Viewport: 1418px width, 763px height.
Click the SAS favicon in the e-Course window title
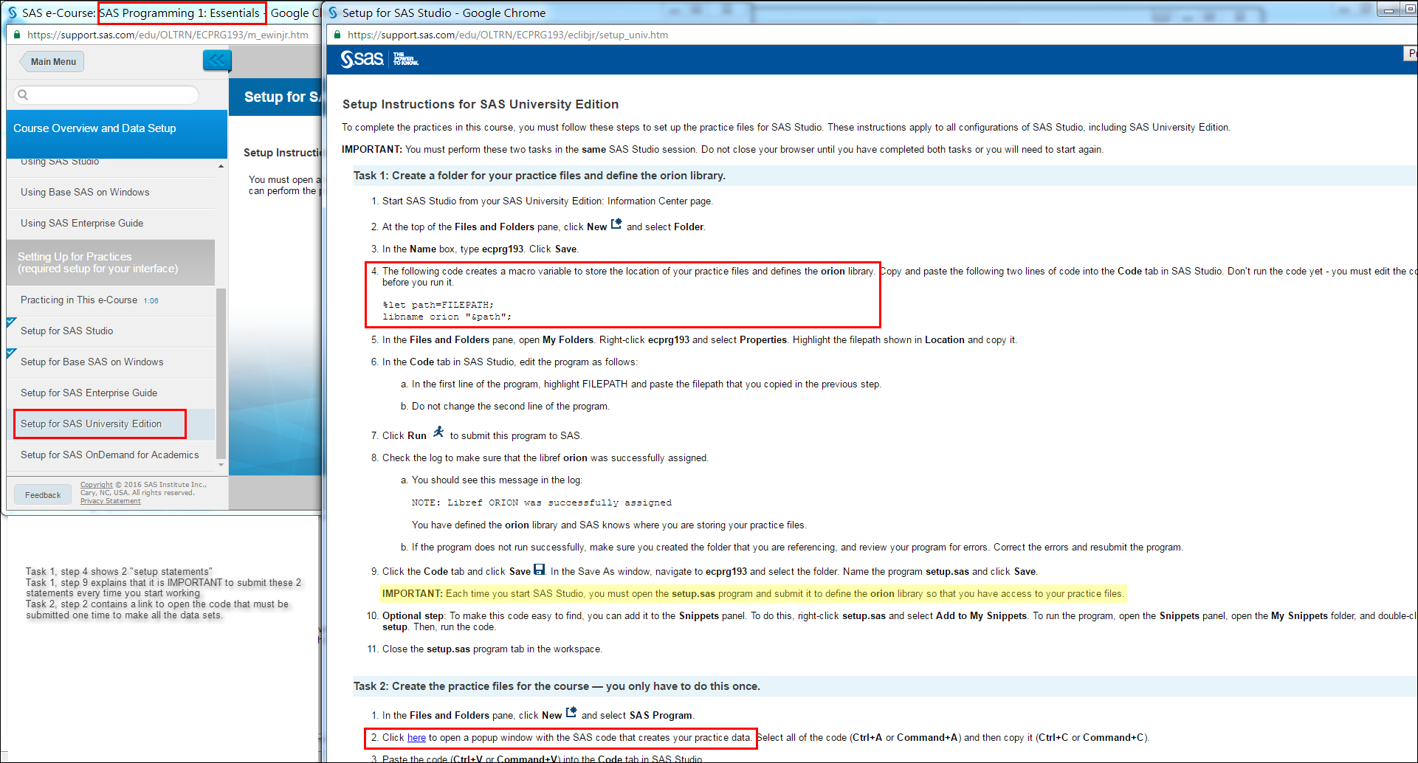[13, 13]
